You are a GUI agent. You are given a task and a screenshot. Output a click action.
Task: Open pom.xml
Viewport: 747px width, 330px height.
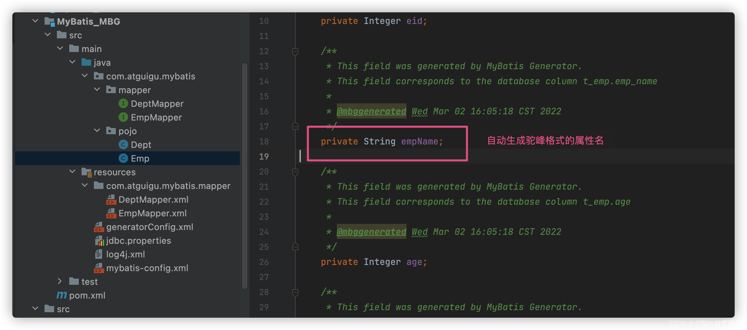pyautogui.click(x=87, y=295)
